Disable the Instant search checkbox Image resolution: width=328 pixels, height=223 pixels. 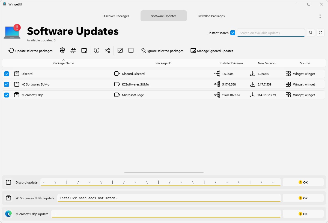point(233,33)
